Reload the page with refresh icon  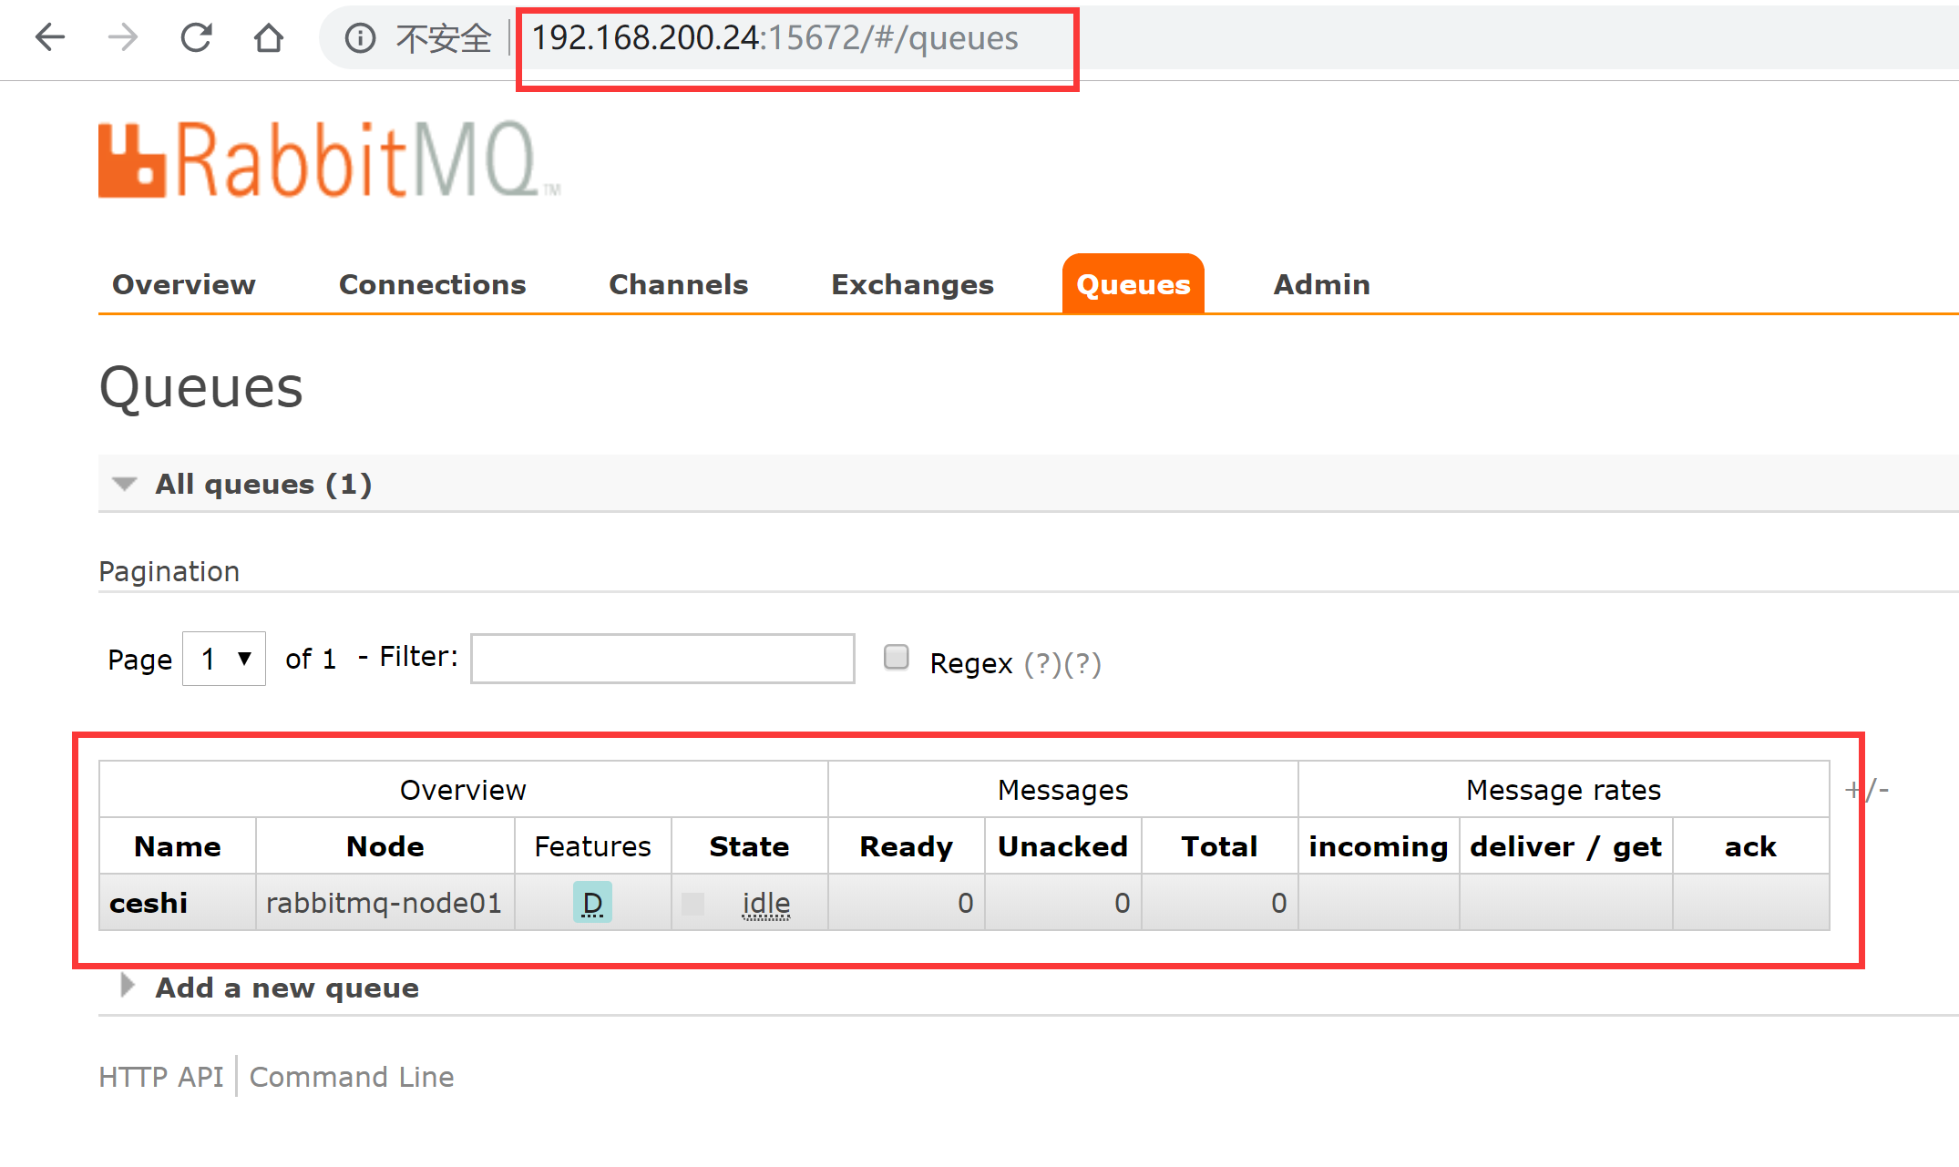pos(196,37)
